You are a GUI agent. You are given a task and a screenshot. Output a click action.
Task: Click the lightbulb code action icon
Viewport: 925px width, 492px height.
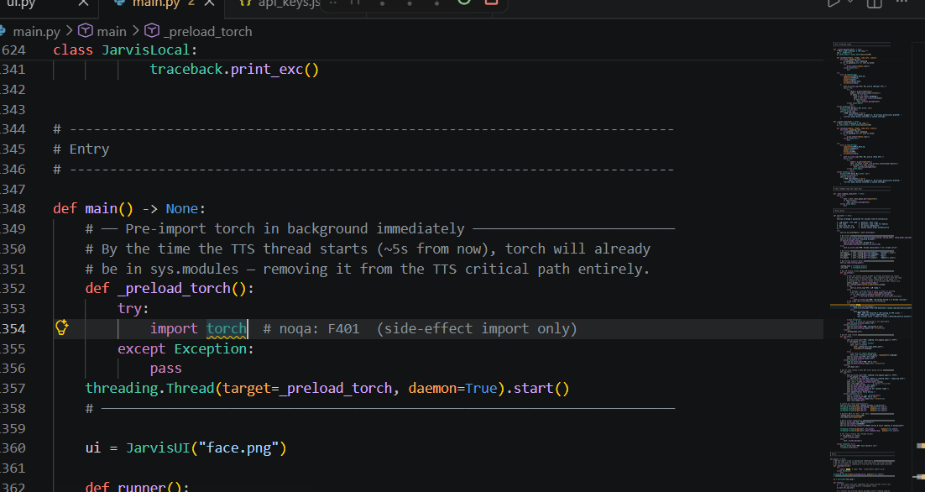[x=62, y=327]
